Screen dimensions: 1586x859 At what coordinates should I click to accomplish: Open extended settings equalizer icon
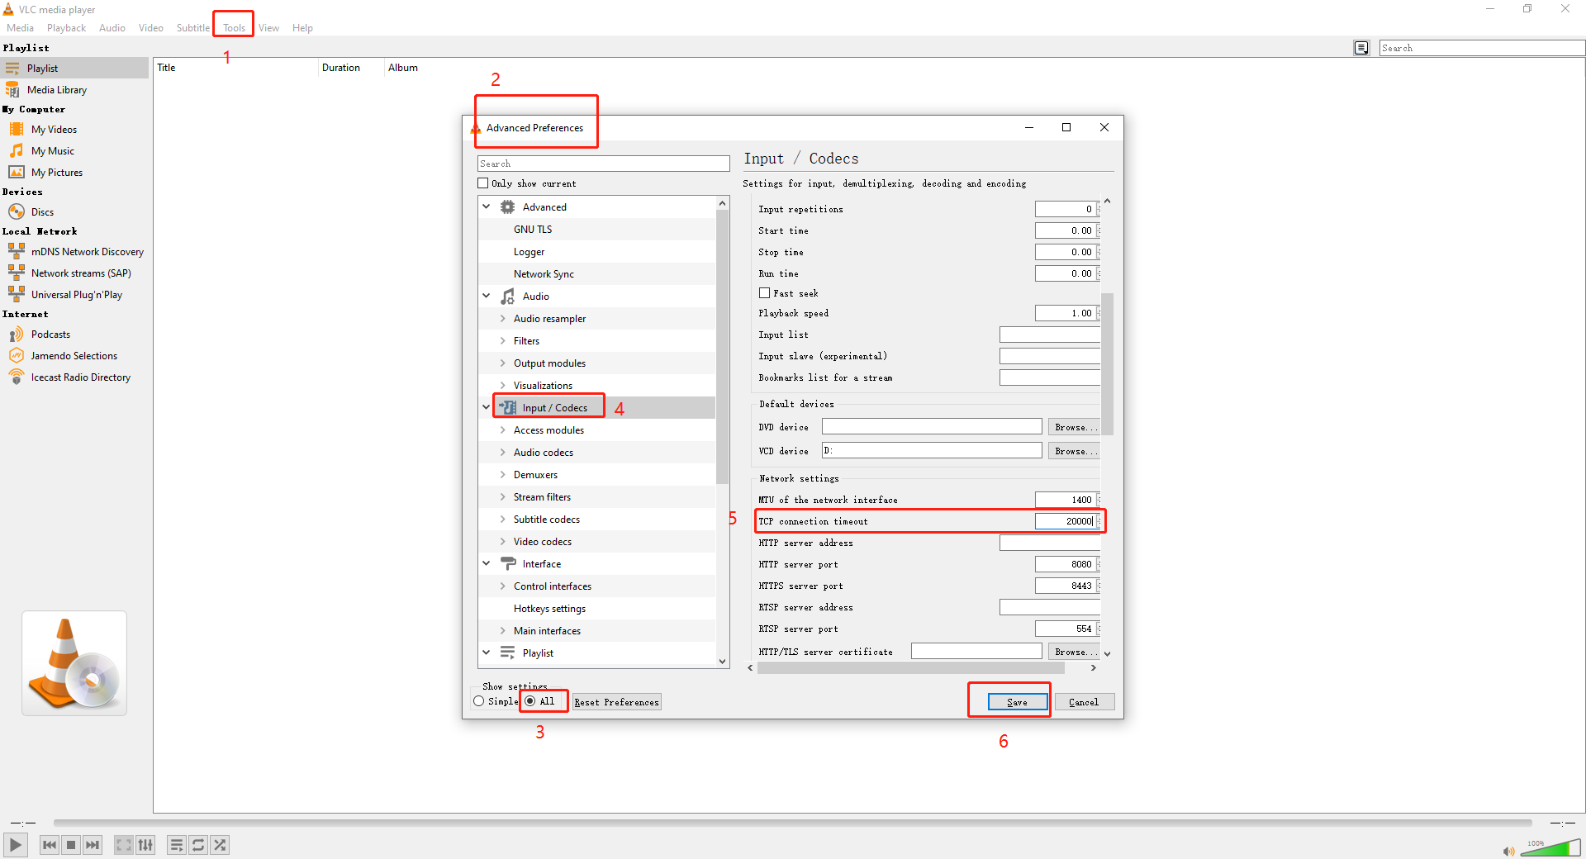pyautogui.click(x=145, y=844)
